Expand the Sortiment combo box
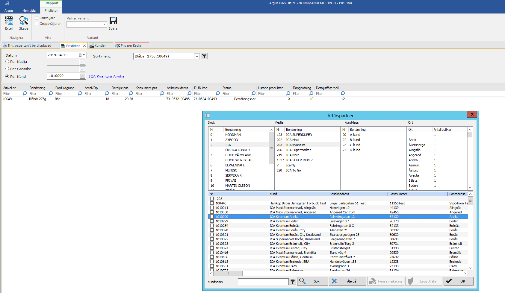 (x=197, y=56)
